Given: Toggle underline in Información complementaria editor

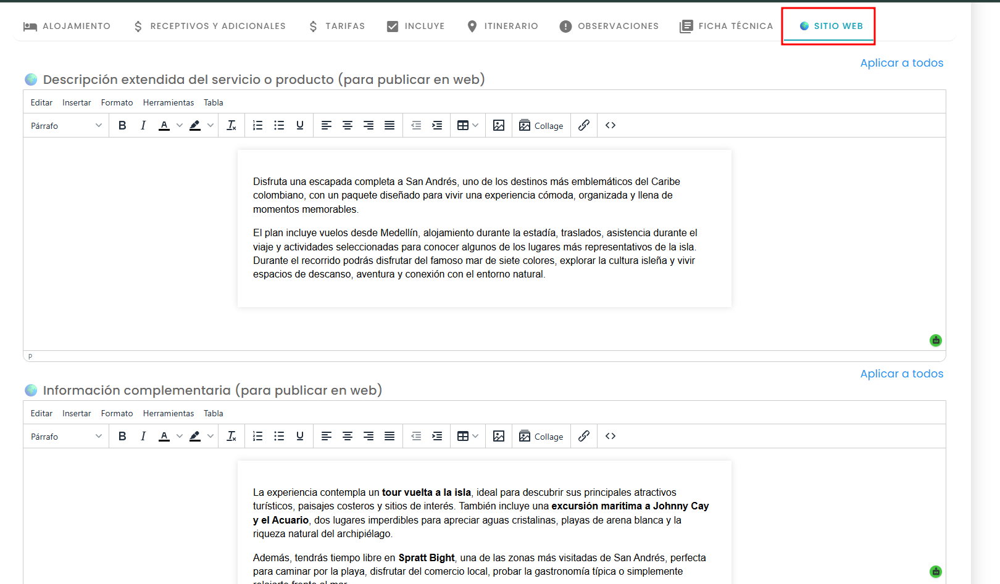Looking at the screenshot, I should [300, 436].
